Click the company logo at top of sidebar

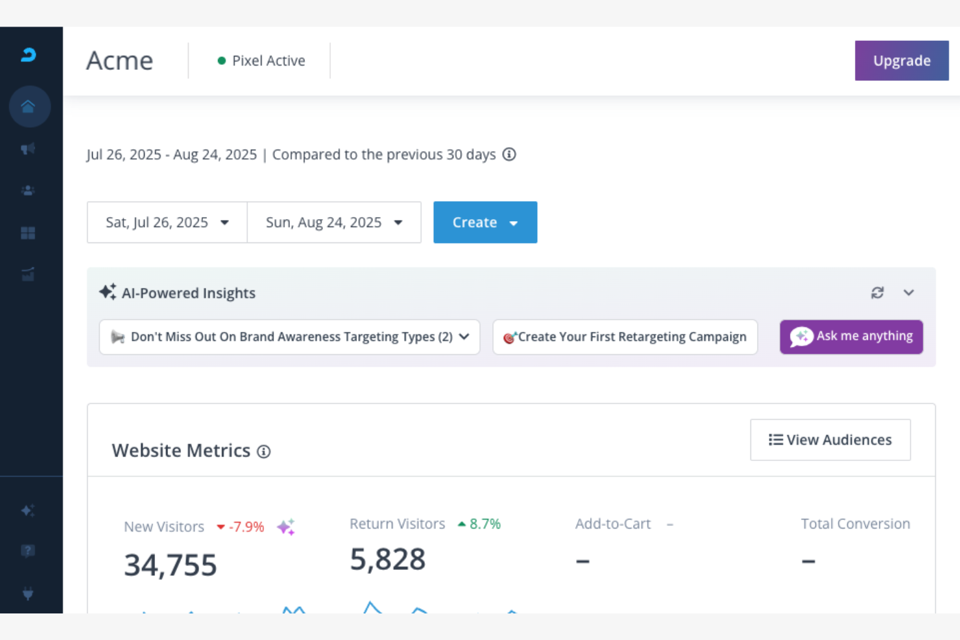(x=28, y=55)
